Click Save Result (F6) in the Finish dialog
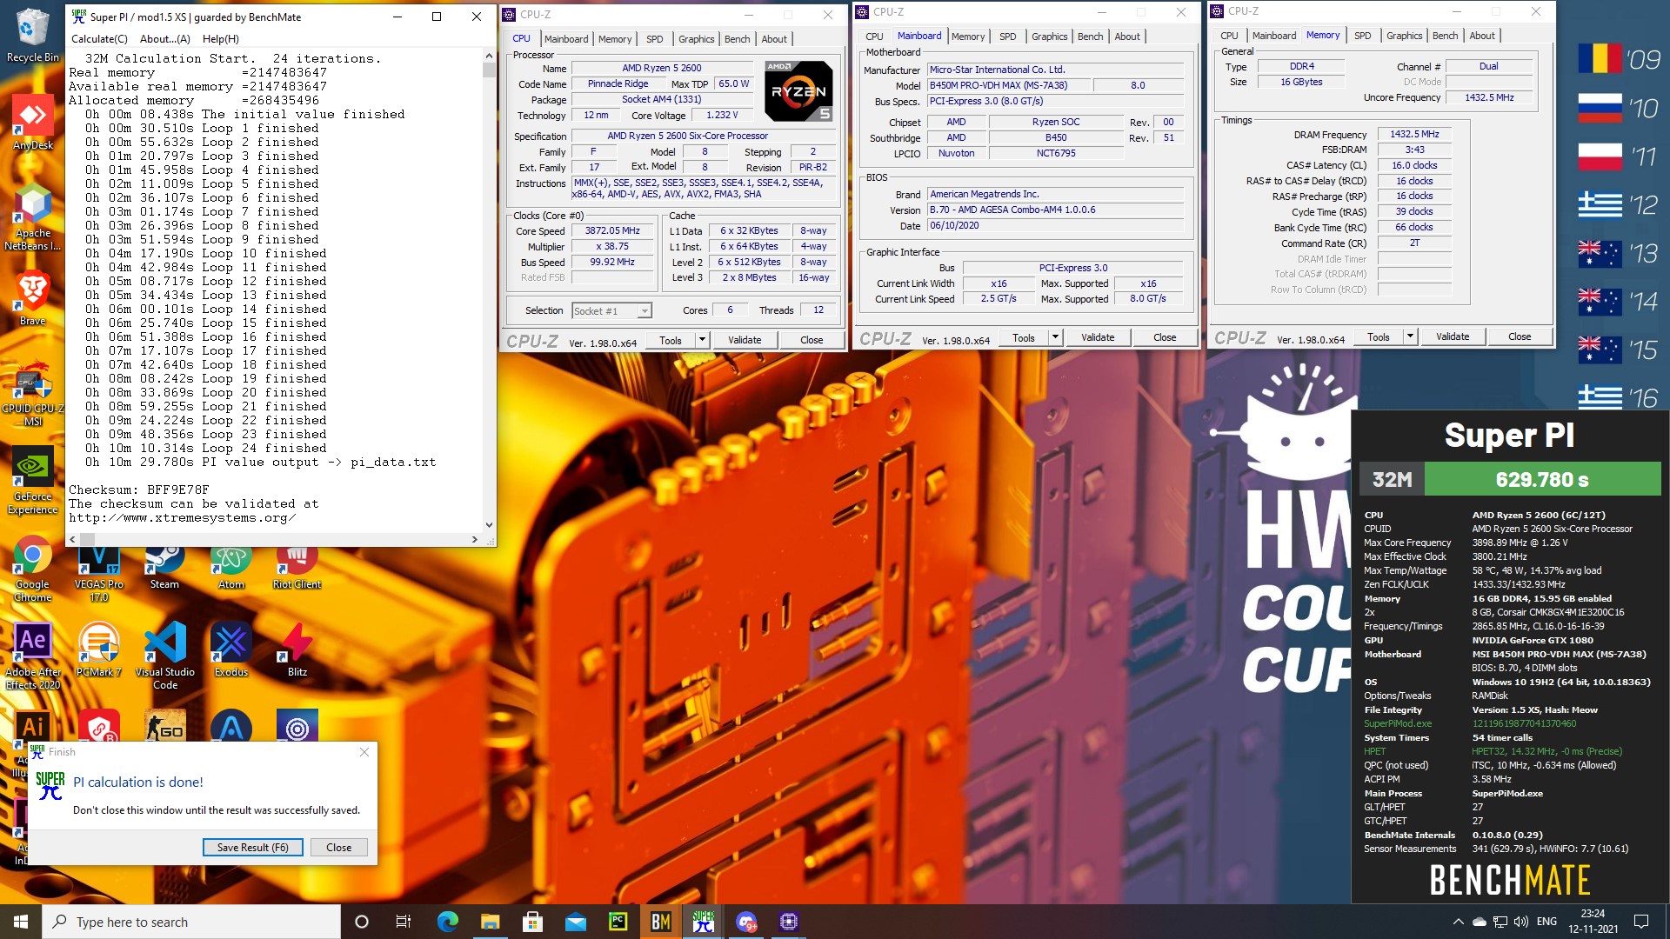Image resolution: width=1670 pixels, height=939 pixels. tap(252, 847)
